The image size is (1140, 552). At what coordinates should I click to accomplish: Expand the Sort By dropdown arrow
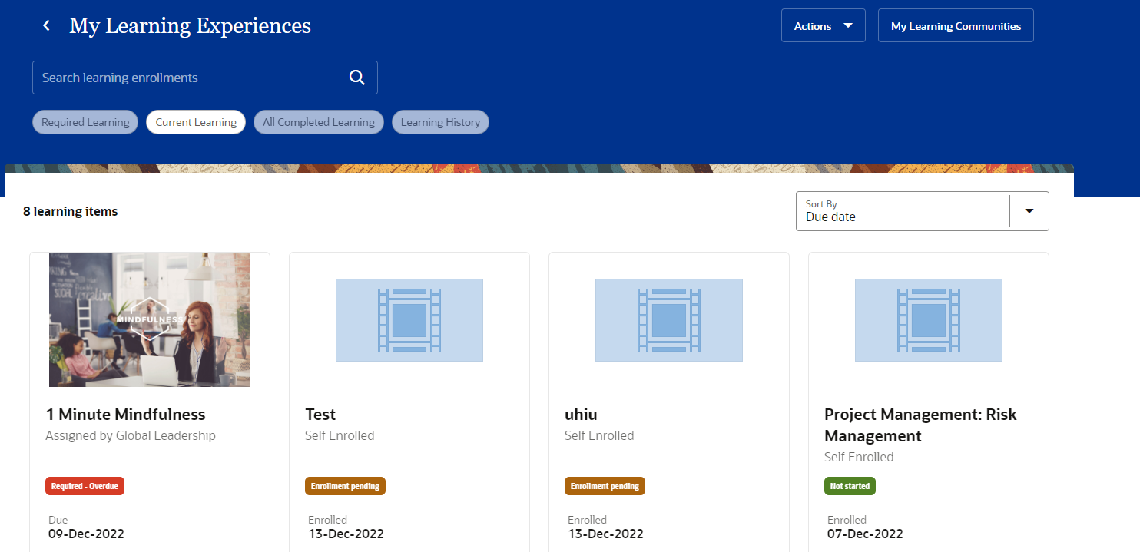(1029, 211)
